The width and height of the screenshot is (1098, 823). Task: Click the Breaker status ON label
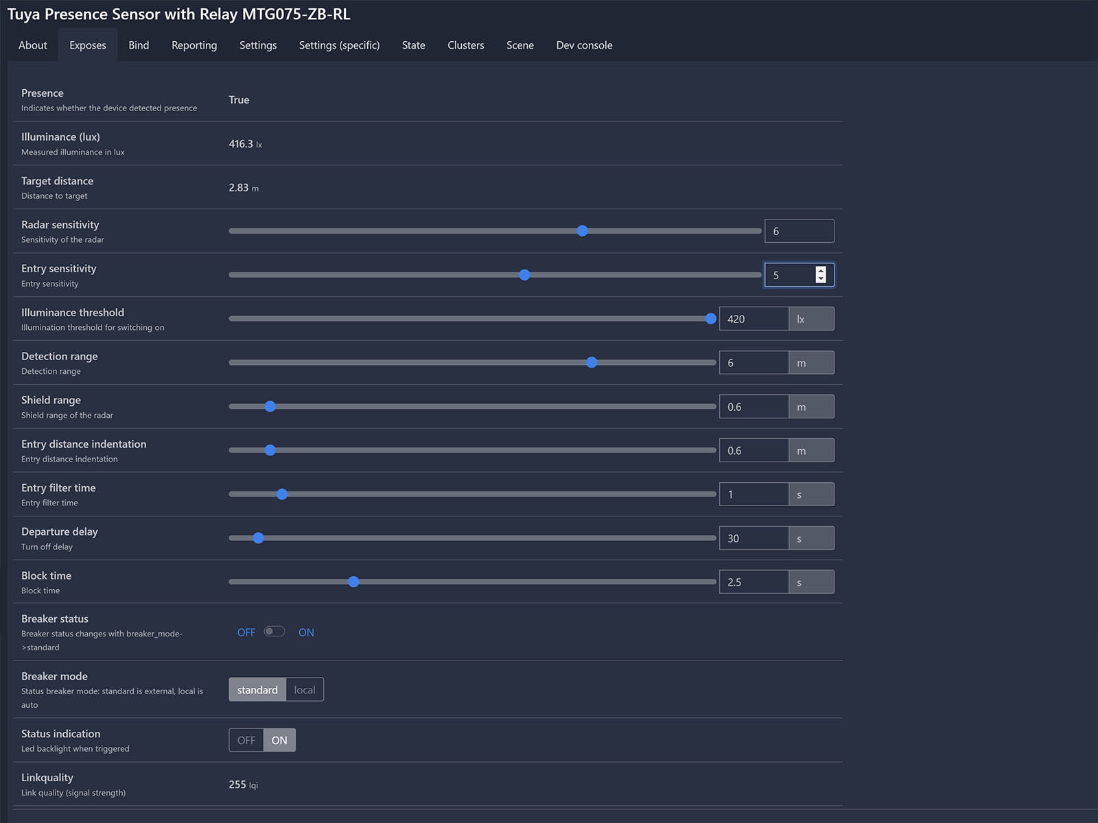(x=306, y=632)
